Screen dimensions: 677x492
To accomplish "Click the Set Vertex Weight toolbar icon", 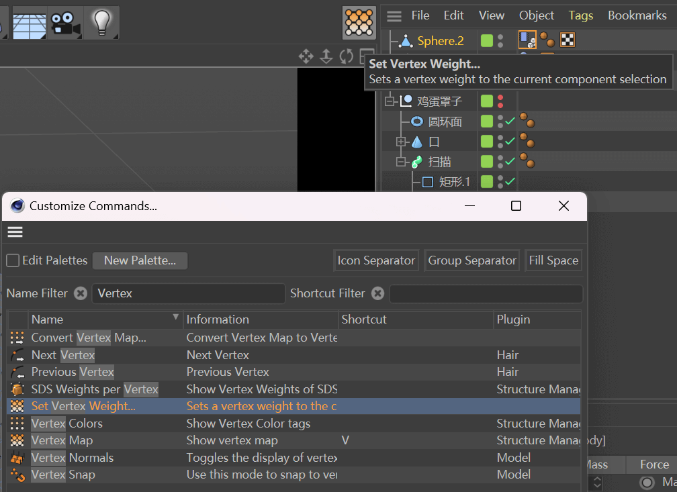I will click(x=359, y=22).
